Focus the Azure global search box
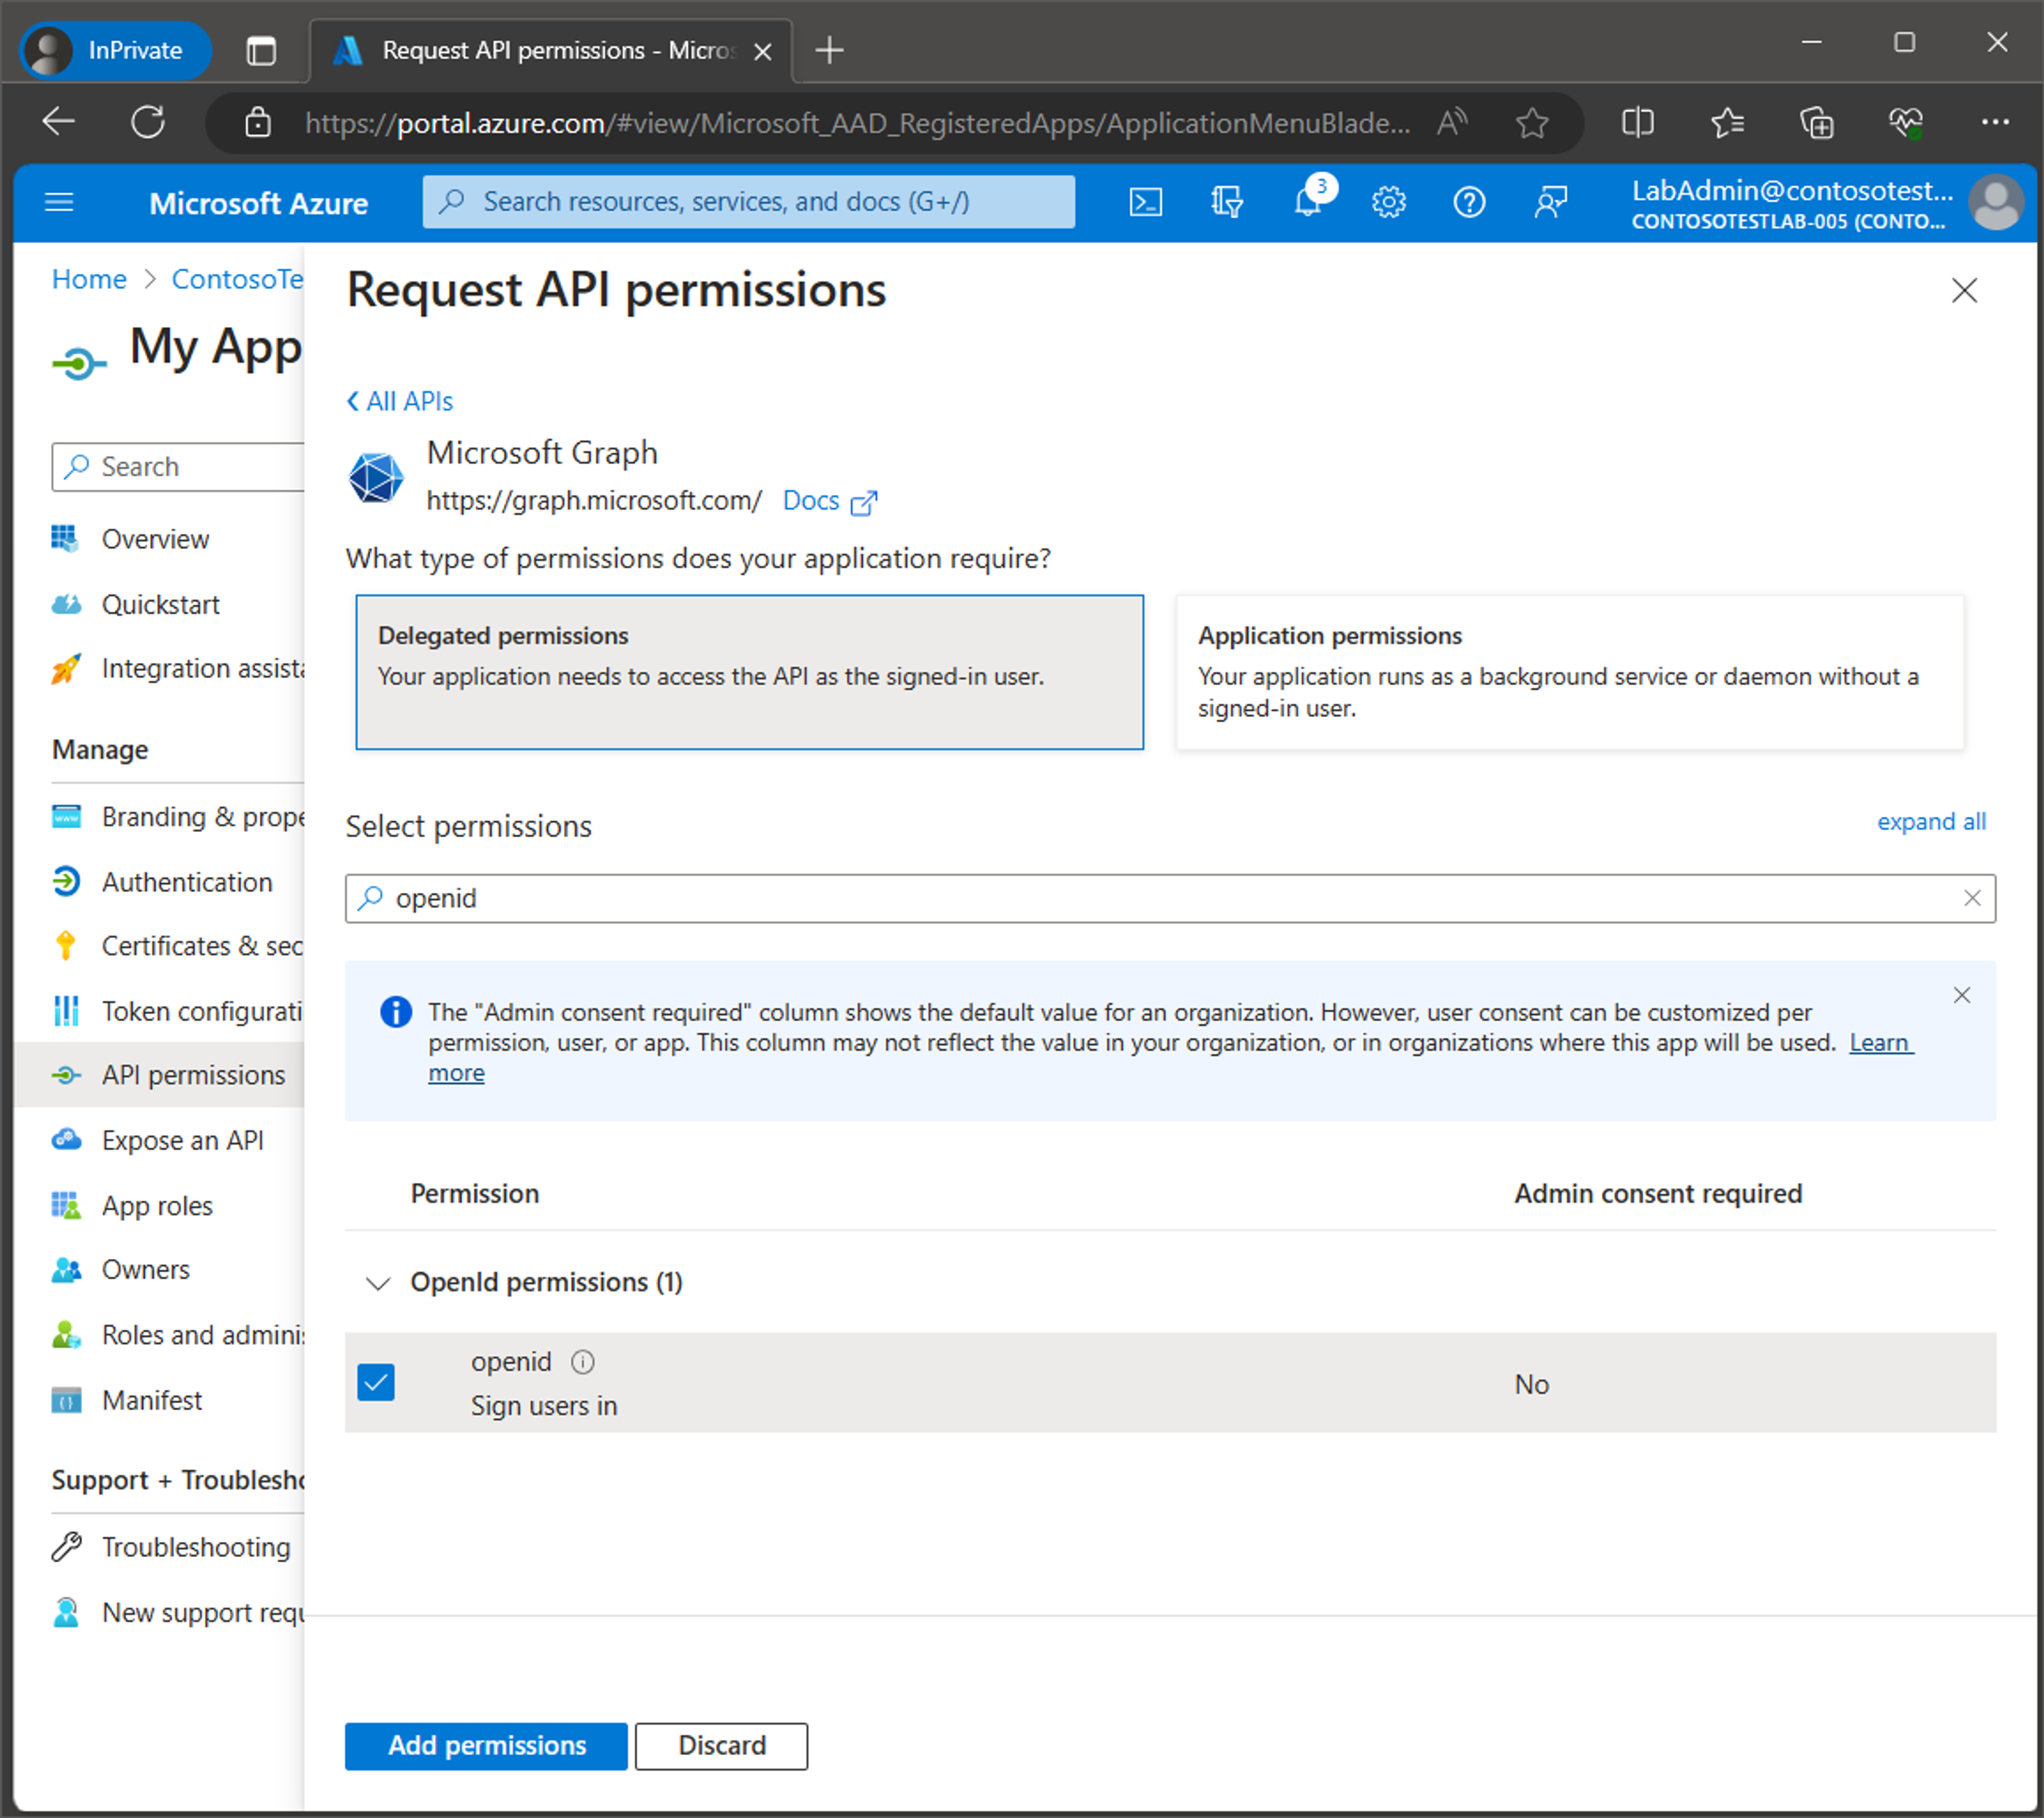This screenshot has height=1818, width=2044. tap(749, 202)
